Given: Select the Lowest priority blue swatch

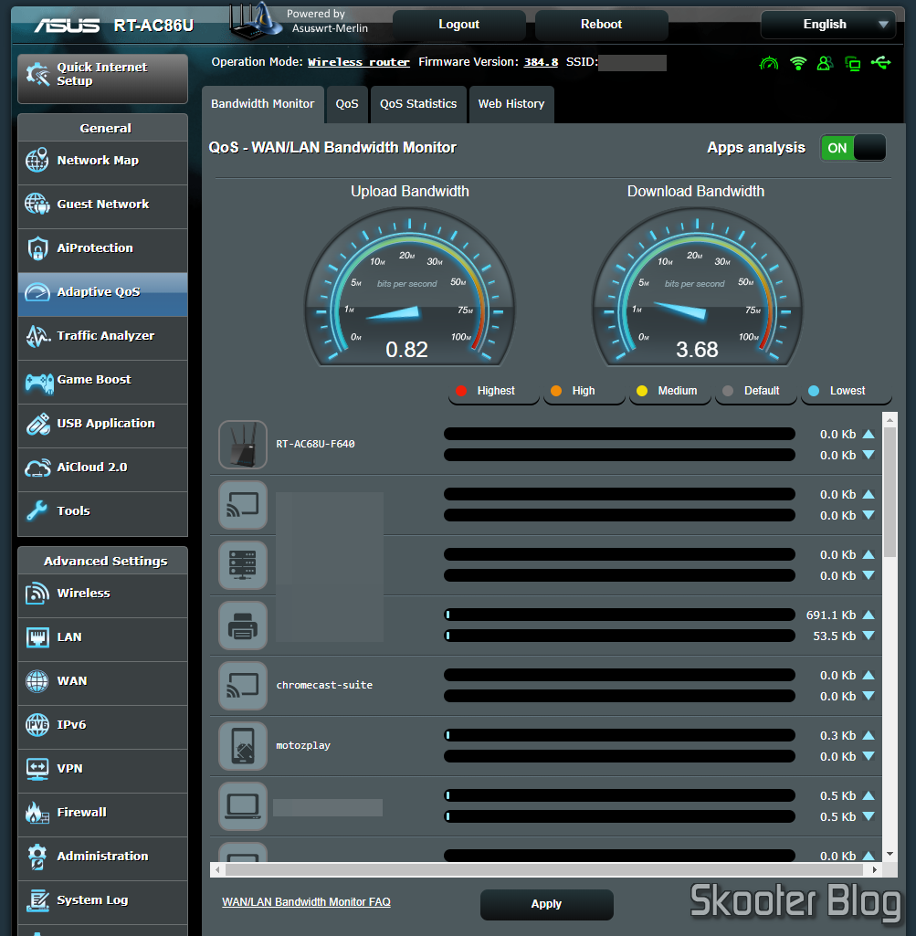Looking at the screenshot, I should pyautogui.click(x=814, y=391).
